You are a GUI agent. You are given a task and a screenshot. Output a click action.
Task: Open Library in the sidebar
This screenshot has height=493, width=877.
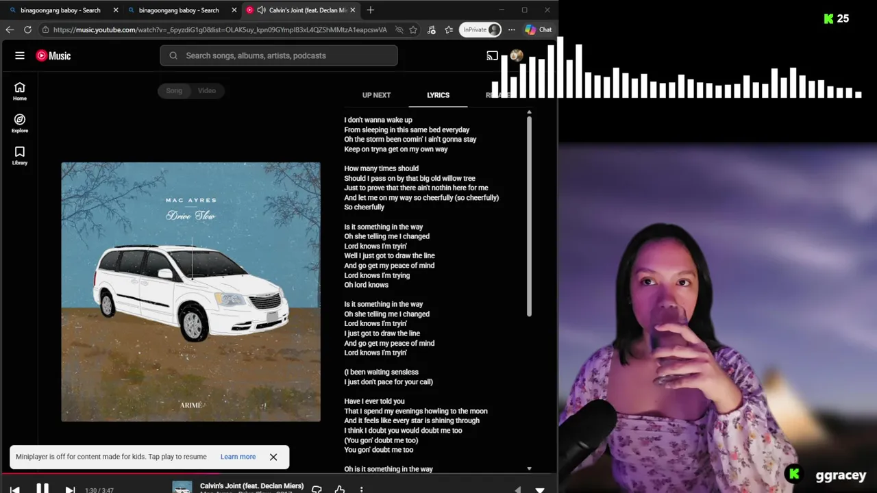click(x=20, y=155)
